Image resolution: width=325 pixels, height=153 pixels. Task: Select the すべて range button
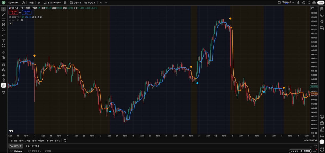pyautogui.click(x=58, y=141)
